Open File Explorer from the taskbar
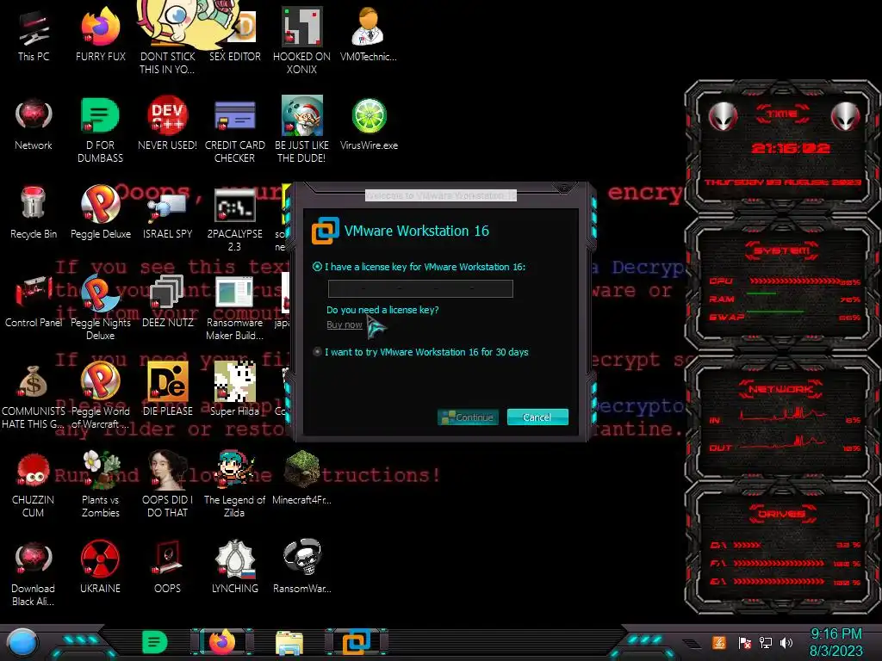The height and width of the screenshot is (661, 882). (289, 643)
